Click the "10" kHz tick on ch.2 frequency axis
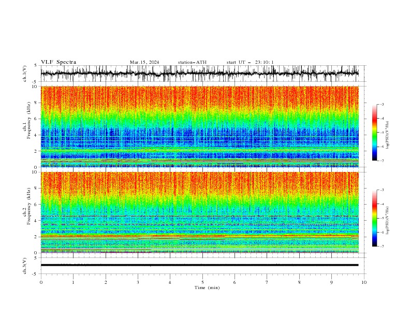 coord(35,172)
